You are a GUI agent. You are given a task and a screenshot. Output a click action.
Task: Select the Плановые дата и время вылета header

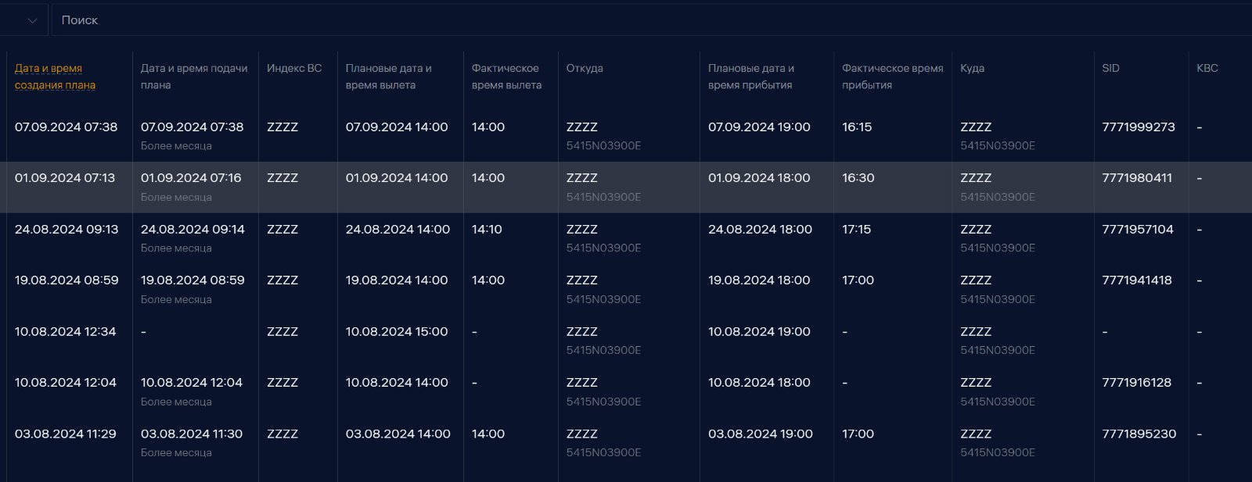(x=389, y=77)
